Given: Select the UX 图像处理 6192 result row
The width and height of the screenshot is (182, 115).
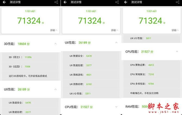Looking at the screenshot, I should [x=91, y=84].
